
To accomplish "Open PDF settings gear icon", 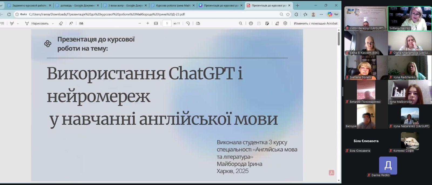I will click(285, 23).
